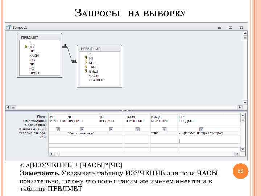
Task: Click criteria cell containing "ПР" under ВИДЗ
Action: point(164,133)
